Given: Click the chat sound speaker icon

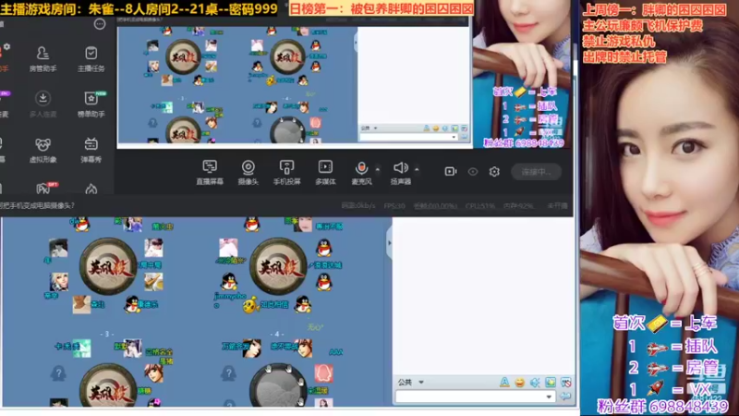Looking at the screenshot, I should click(x=535, y=383).
